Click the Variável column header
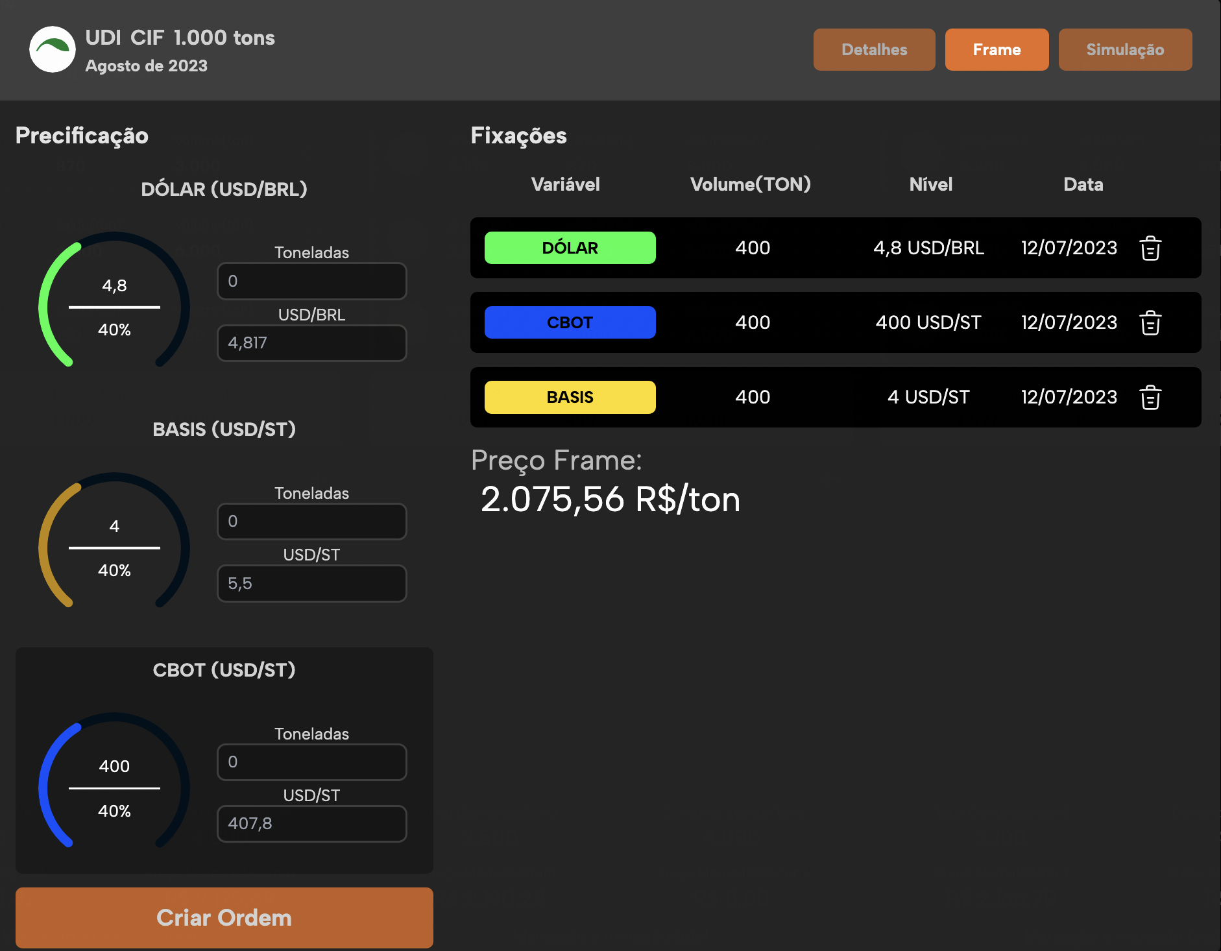The image size is (1221, 951). point(566,184)
